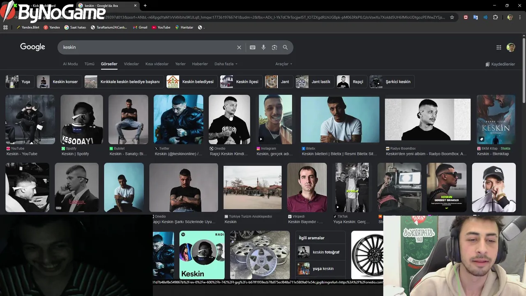Select the Keskin belediyesi chip
The height and width of the screenshot is (296, 526).
pos(192,81)
